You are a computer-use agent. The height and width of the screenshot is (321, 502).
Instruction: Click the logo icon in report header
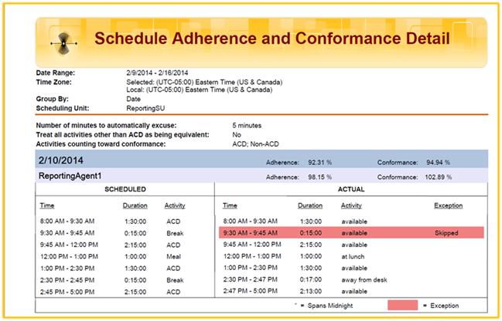(63, 39)
